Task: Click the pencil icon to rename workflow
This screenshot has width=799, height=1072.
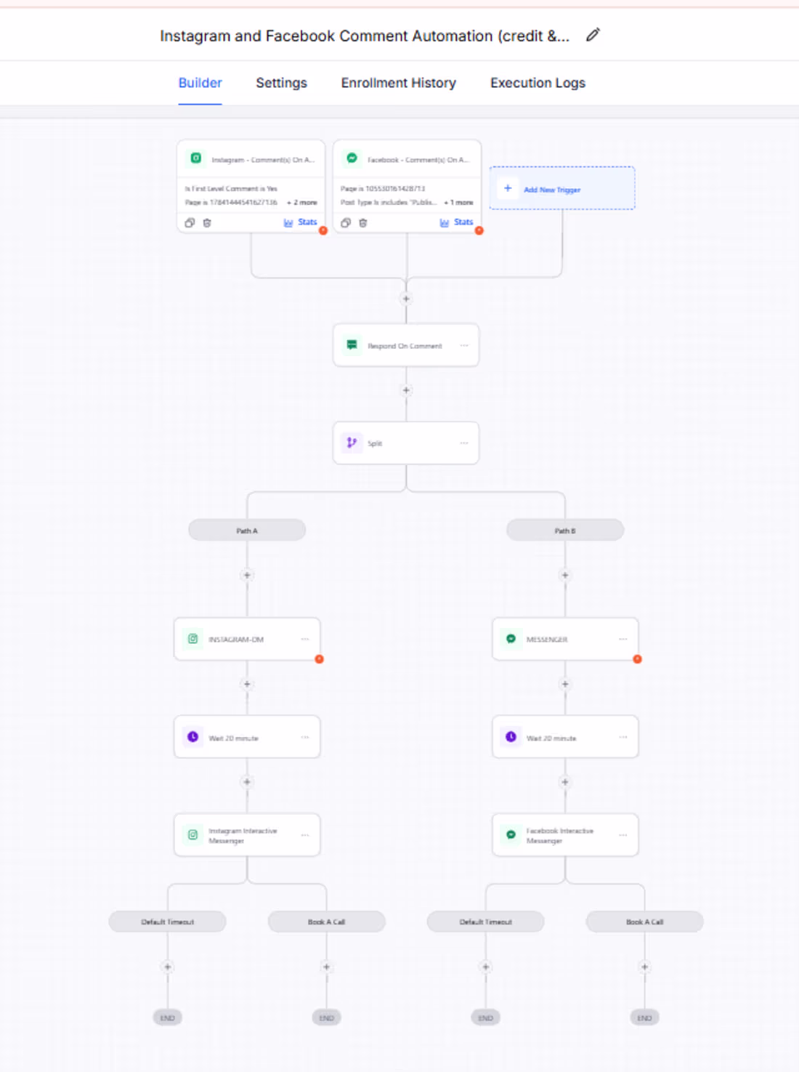Action: pos(593,35)
